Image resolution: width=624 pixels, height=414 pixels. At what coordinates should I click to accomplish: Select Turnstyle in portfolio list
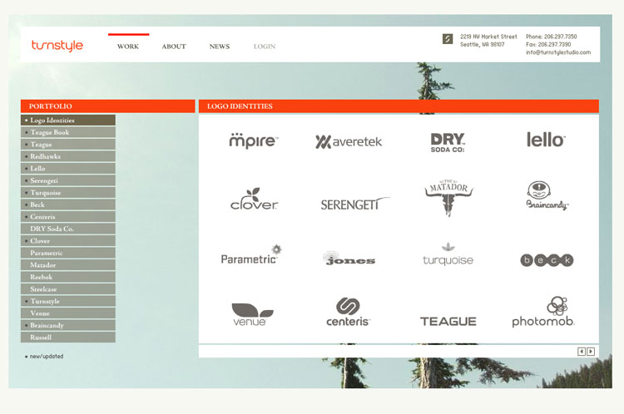coord(68,301)
